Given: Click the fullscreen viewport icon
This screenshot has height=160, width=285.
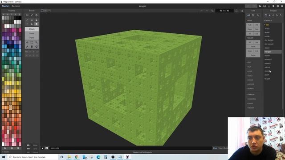Looking at the screenshot, I should coord(236,11).
